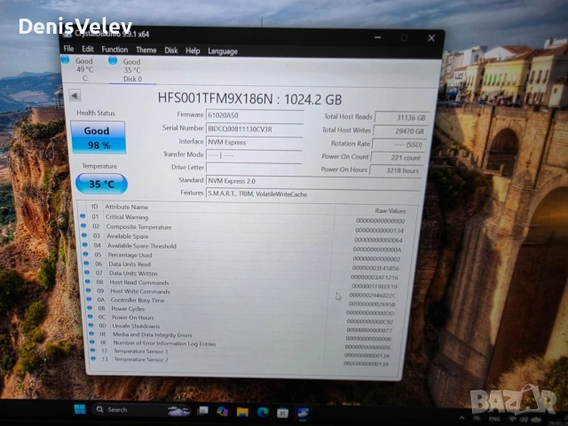The width and height of the screenshot is (568, 426).
Task: Select Media and Data Integrity Errors row
Action: click(x=241, y=335)
